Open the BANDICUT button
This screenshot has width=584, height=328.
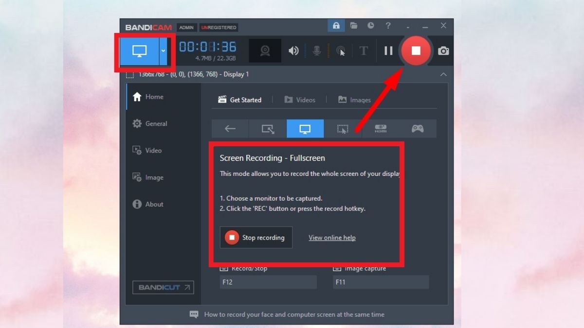pyautogui.click(x=163, y=287)
